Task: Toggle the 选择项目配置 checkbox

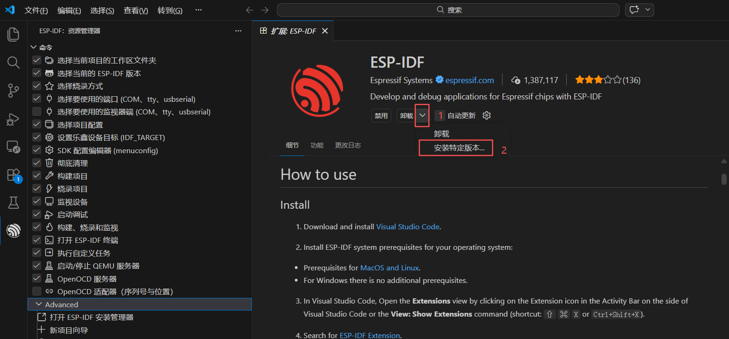Action: [36, 125]
